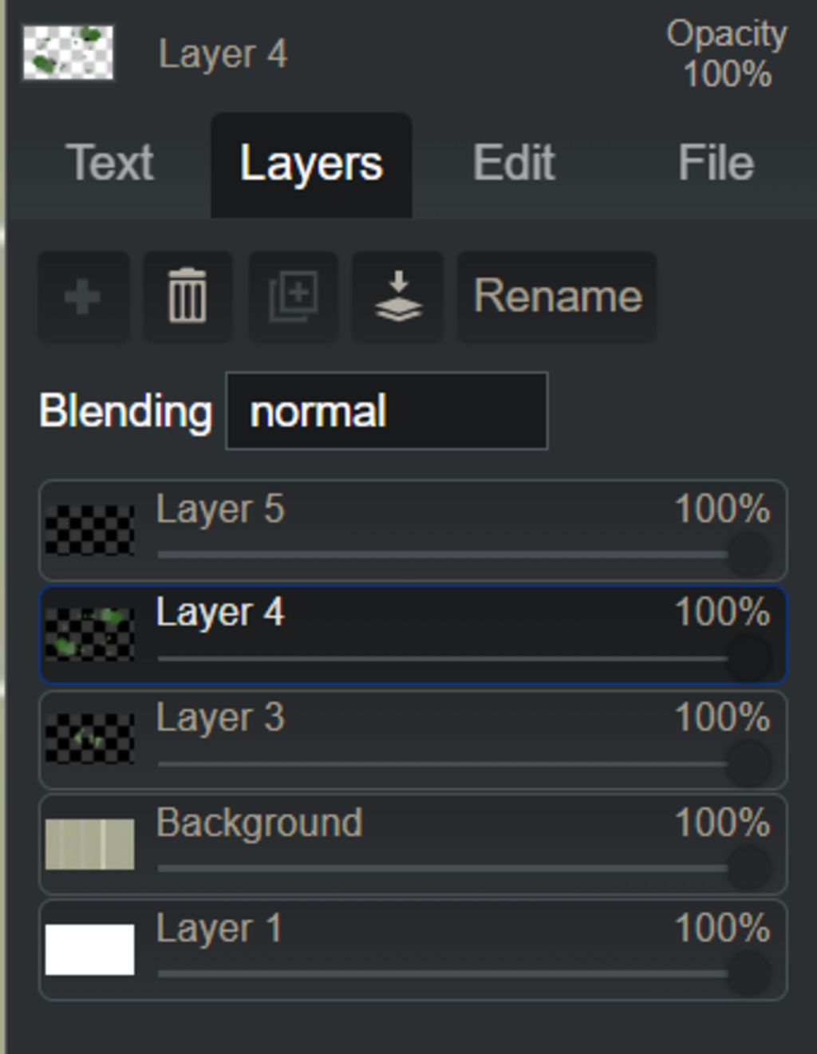Select the Layers tab
Viewport: 817px width, 1054px height.
[311, 165]
